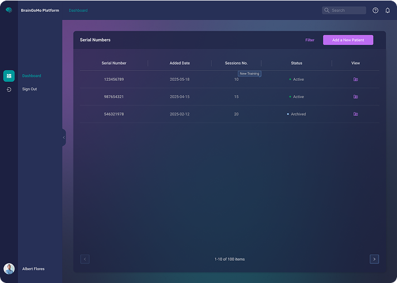This screenshot has width=397, height=283.
Task: Click Active status of serial 987654321
Action: 296,97
